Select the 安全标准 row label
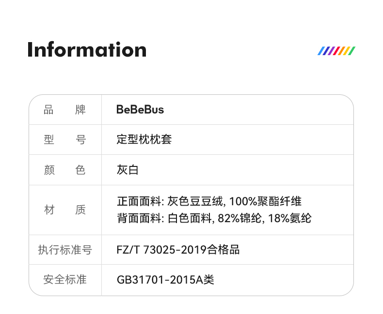The image size is (383, 314). point(65,280)
